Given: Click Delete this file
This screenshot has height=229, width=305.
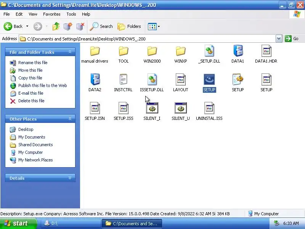Looking at the screenshot, I should click(x=27, y=101).
